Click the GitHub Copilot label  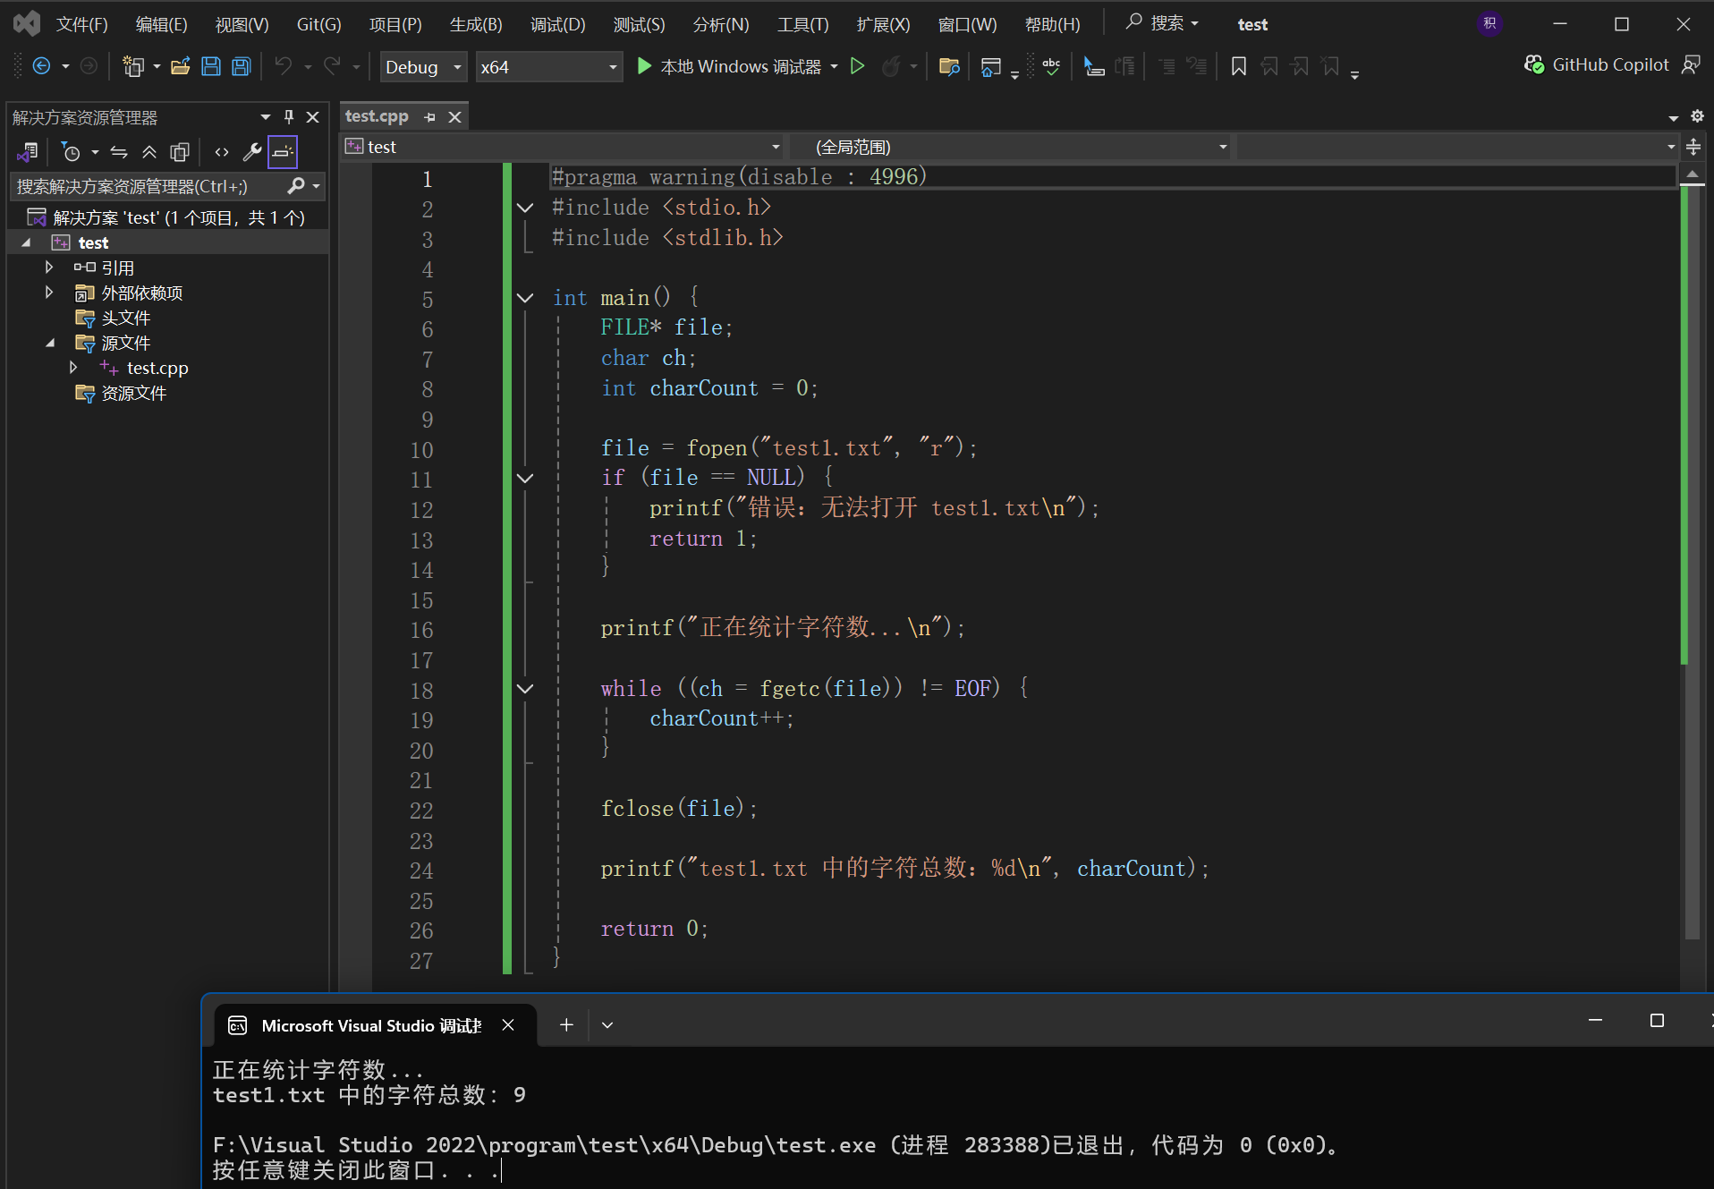click(x=1611, y=64)
